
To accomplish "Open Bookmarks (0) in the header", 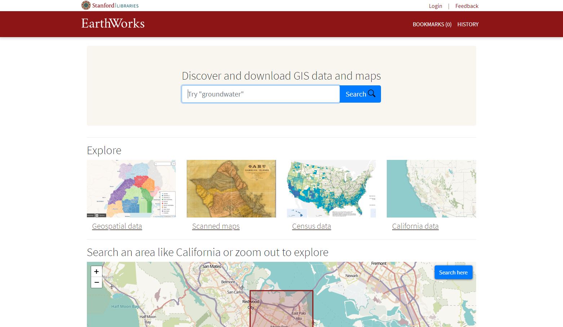I will pos(432,24).
